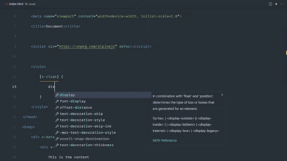Screen dimensions: 287x161
Task: Click wrench icon beside 'display' suggestion
Action: point(57,95)
